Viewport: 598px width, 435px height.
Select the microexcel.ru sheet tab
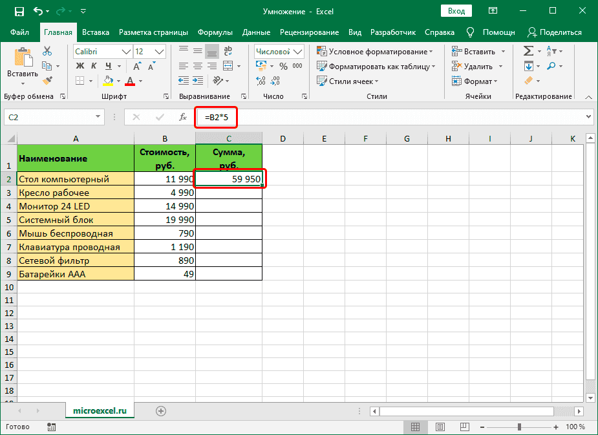pos(100,410)
